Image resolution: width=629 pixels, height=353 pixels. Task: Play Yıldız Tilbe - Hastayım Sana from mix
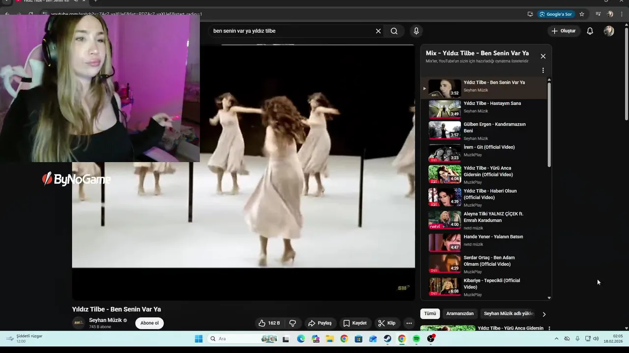(484, 109)
